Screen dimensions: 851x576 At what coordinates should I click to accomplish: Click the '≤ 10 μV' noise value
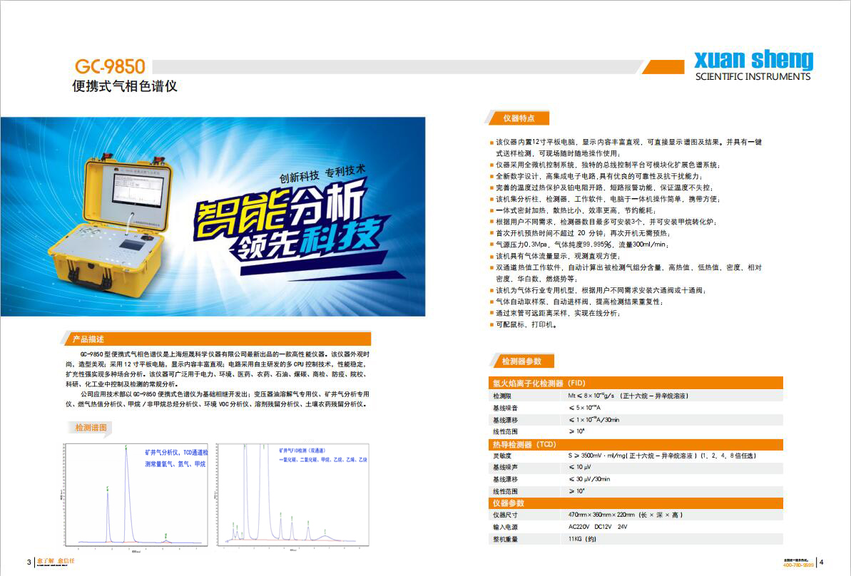click(580, 467)
